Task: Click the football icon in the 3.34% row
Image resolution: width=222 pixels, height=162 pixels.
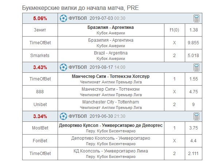Action: [63, 116]
